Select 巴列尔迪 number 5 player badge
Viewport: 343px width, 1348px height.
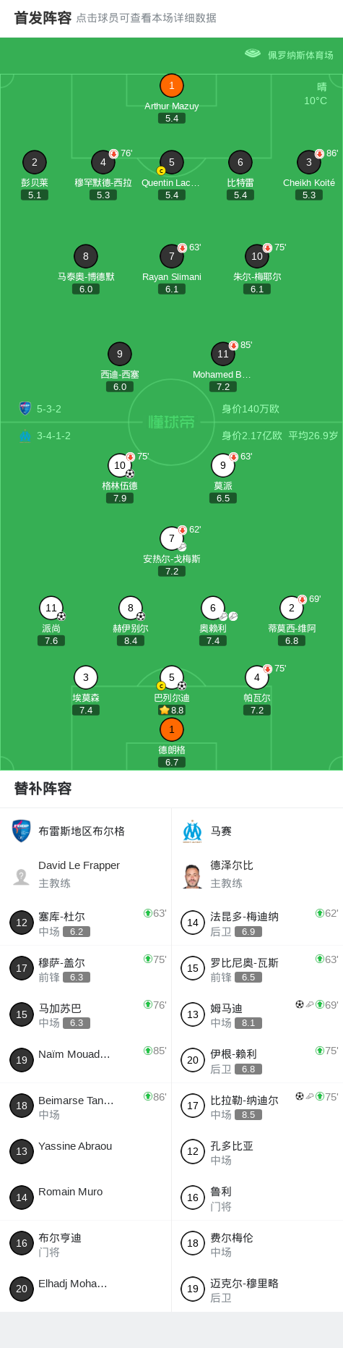(172, 678)
